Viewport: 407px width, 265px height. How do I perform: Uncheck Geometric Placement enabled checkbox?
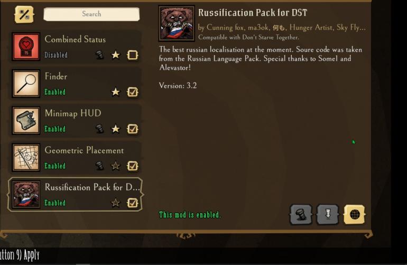click(132, 166)
